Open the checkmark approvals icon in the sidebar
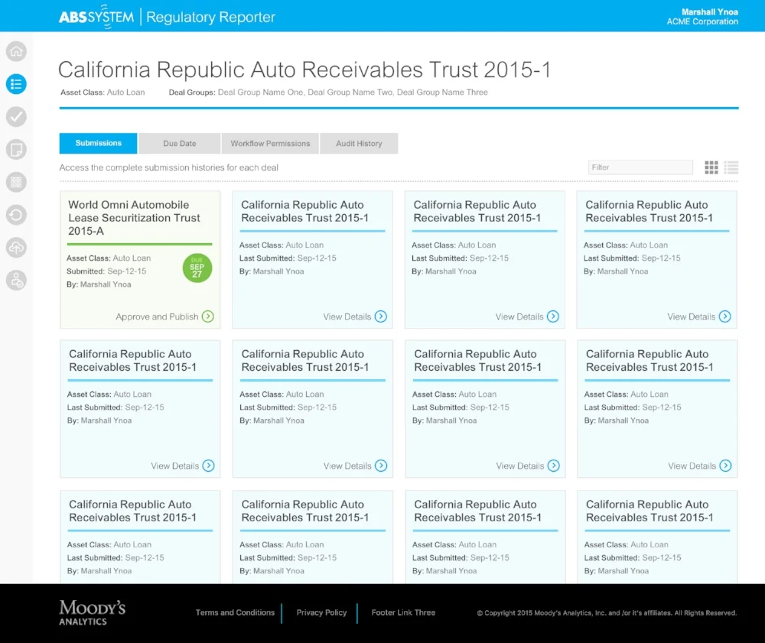The width and height of the screenshot is (765, 643). 16,117
